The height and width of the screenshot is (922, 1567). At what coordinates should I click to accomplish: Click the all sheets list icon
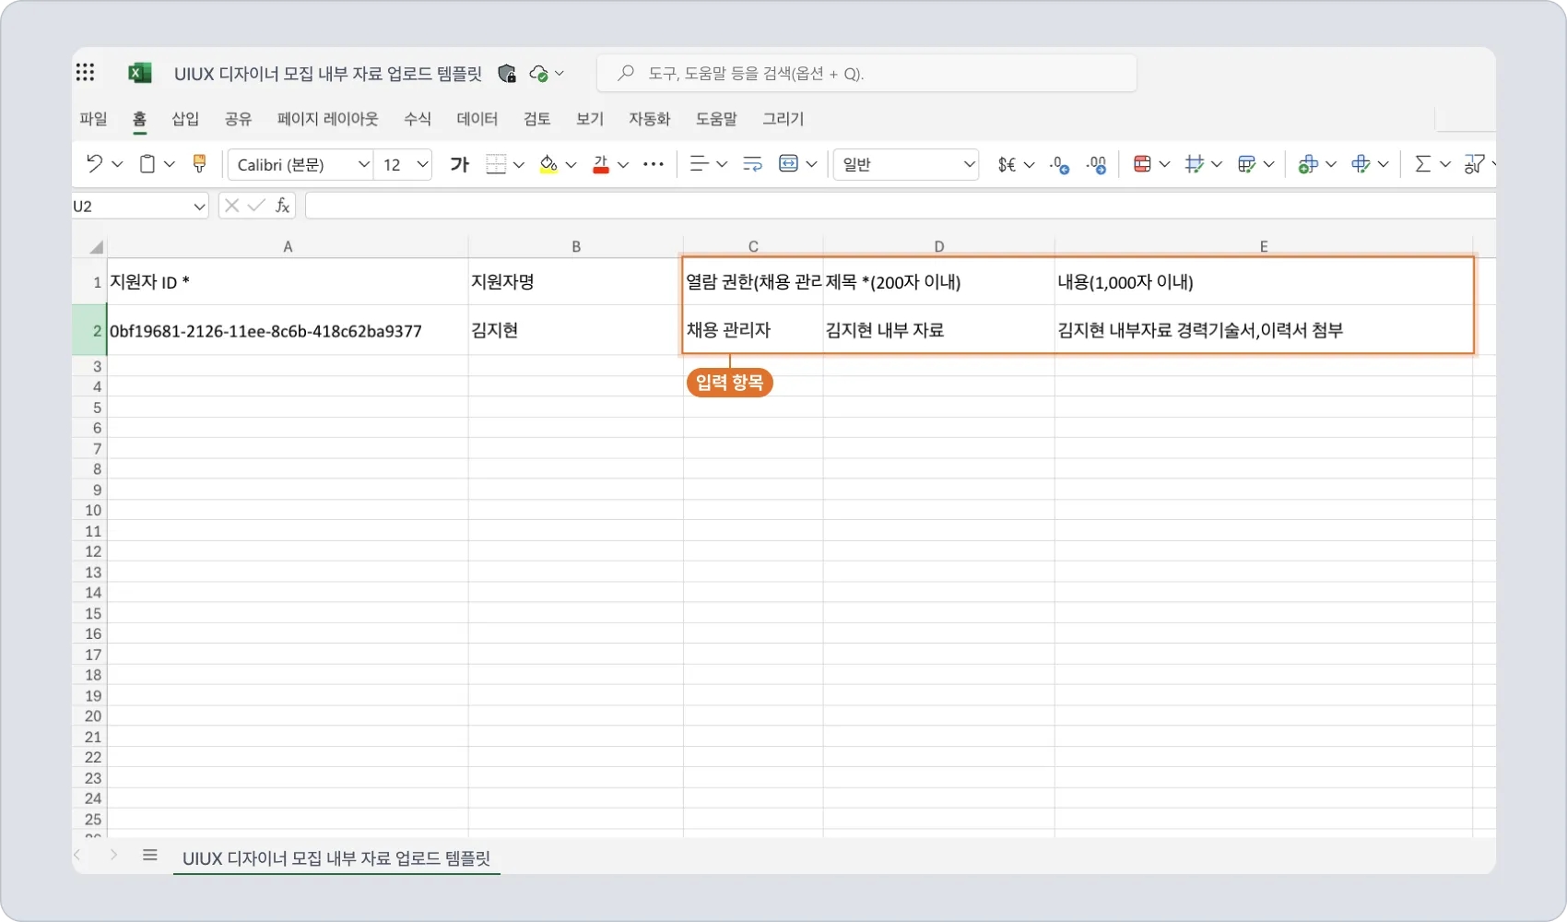coord(150,856)
